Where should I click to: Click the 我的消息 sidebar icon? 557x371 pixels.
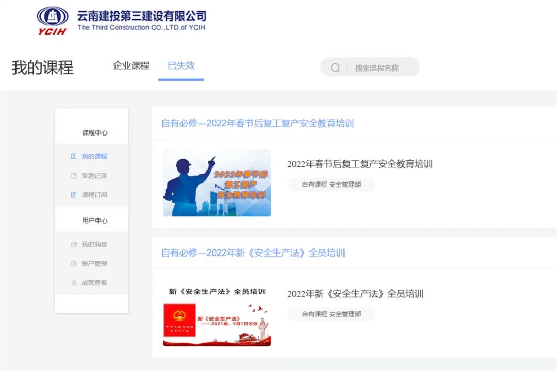74,244
